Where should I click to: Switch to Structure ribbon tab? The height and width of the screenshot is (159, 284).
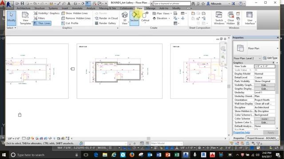pos(39,8)
